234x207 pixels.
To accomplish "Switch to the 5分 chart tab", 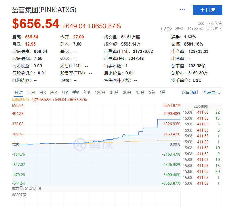I will [x=152, y=93].
